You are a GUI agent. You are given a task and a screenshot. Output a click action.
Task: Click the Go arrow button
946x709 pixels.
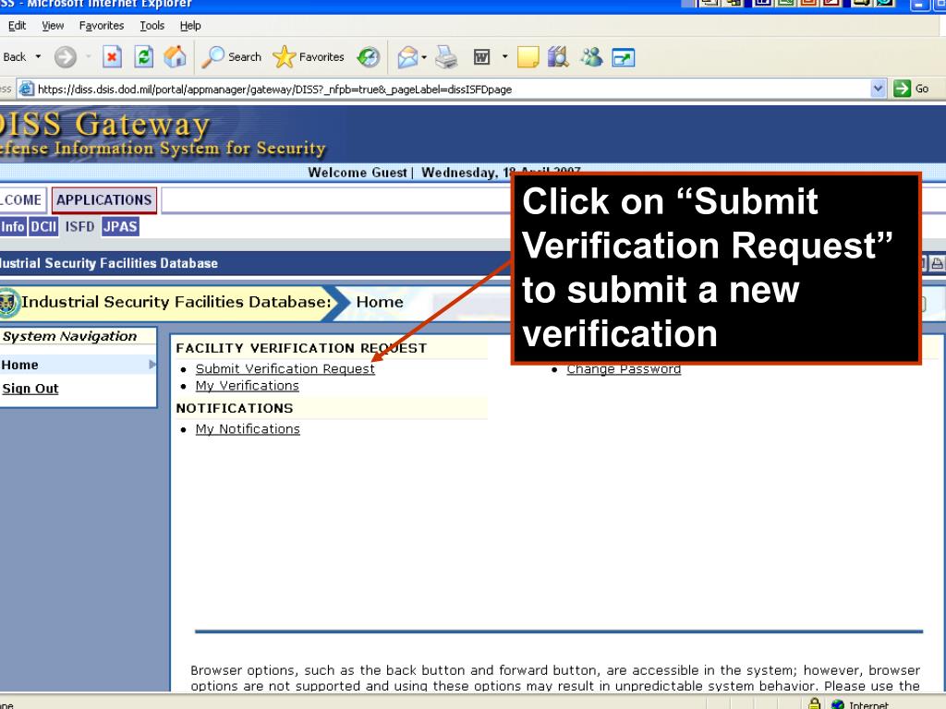point(911,89)
